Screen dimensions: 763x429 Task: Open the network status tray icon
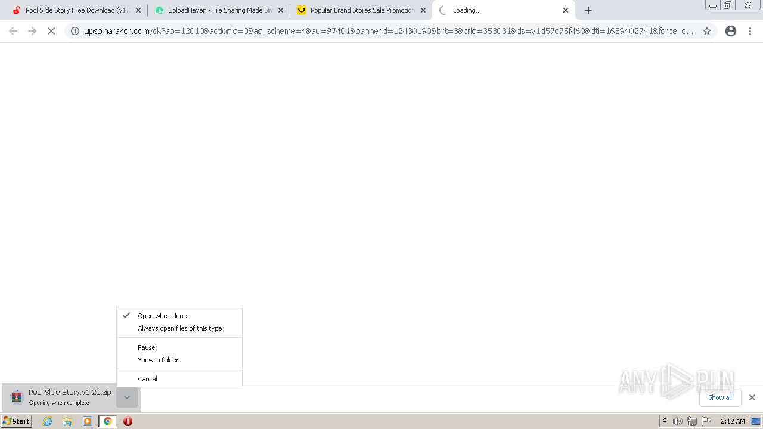(692, 421)
